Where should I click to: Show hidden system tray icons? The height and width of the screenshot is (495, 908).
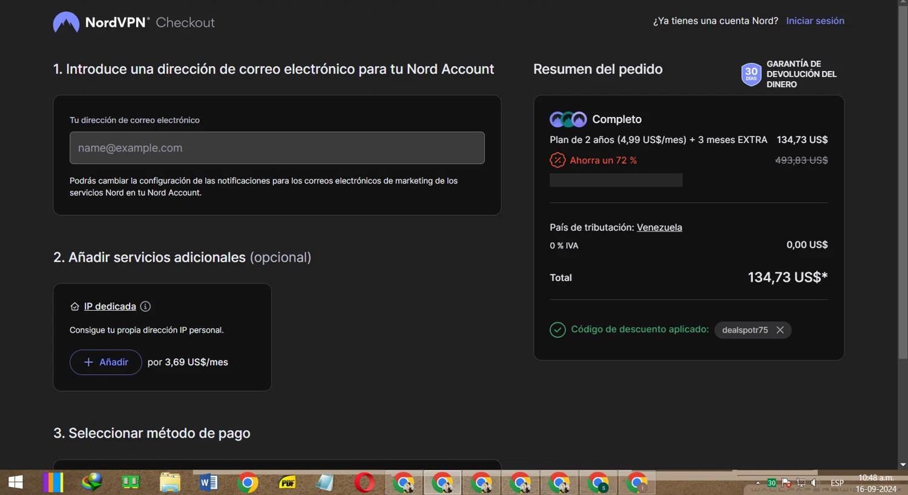pos(757,483)
